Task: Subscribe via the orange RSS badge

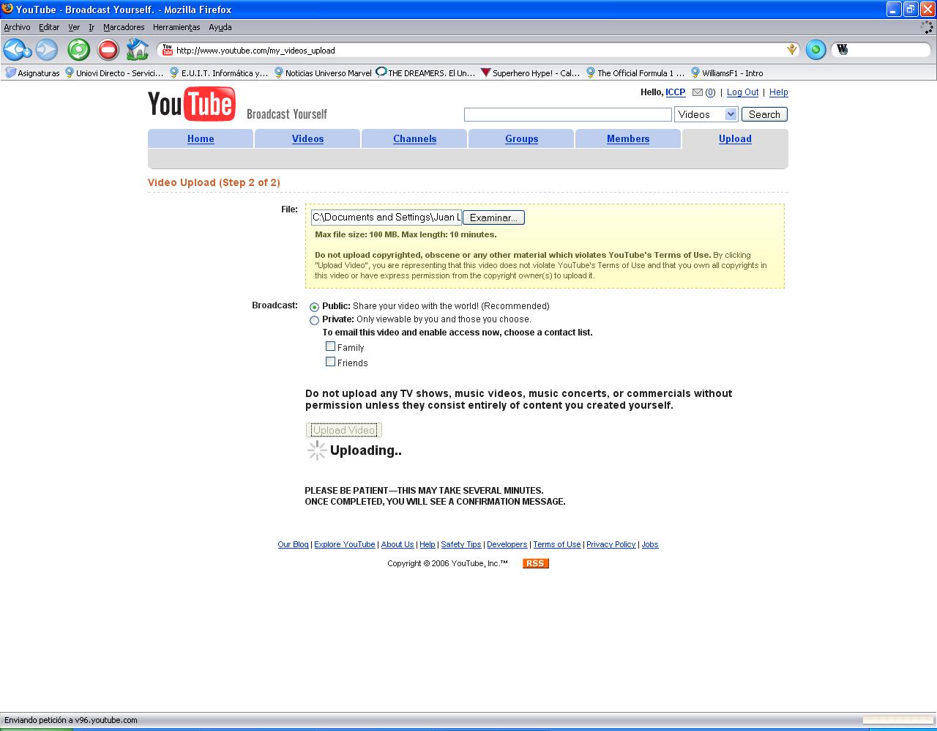Action: [x=536, y=563]
